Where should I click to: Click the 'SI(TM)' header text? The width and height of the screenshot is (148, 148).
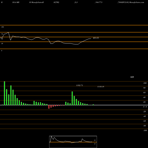tap(56, 2)
